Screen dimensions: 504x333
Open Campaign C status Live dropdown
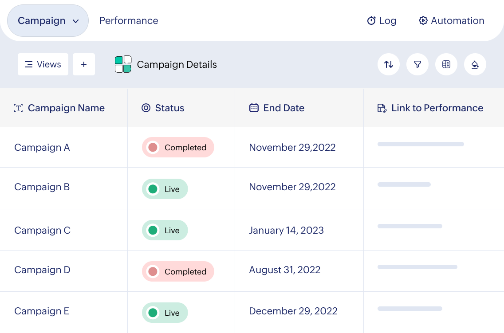165,230
